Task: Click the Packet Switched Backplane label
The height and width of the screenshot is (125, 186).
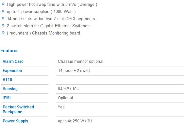Action: pyautogui.click(x=18, y=109)
